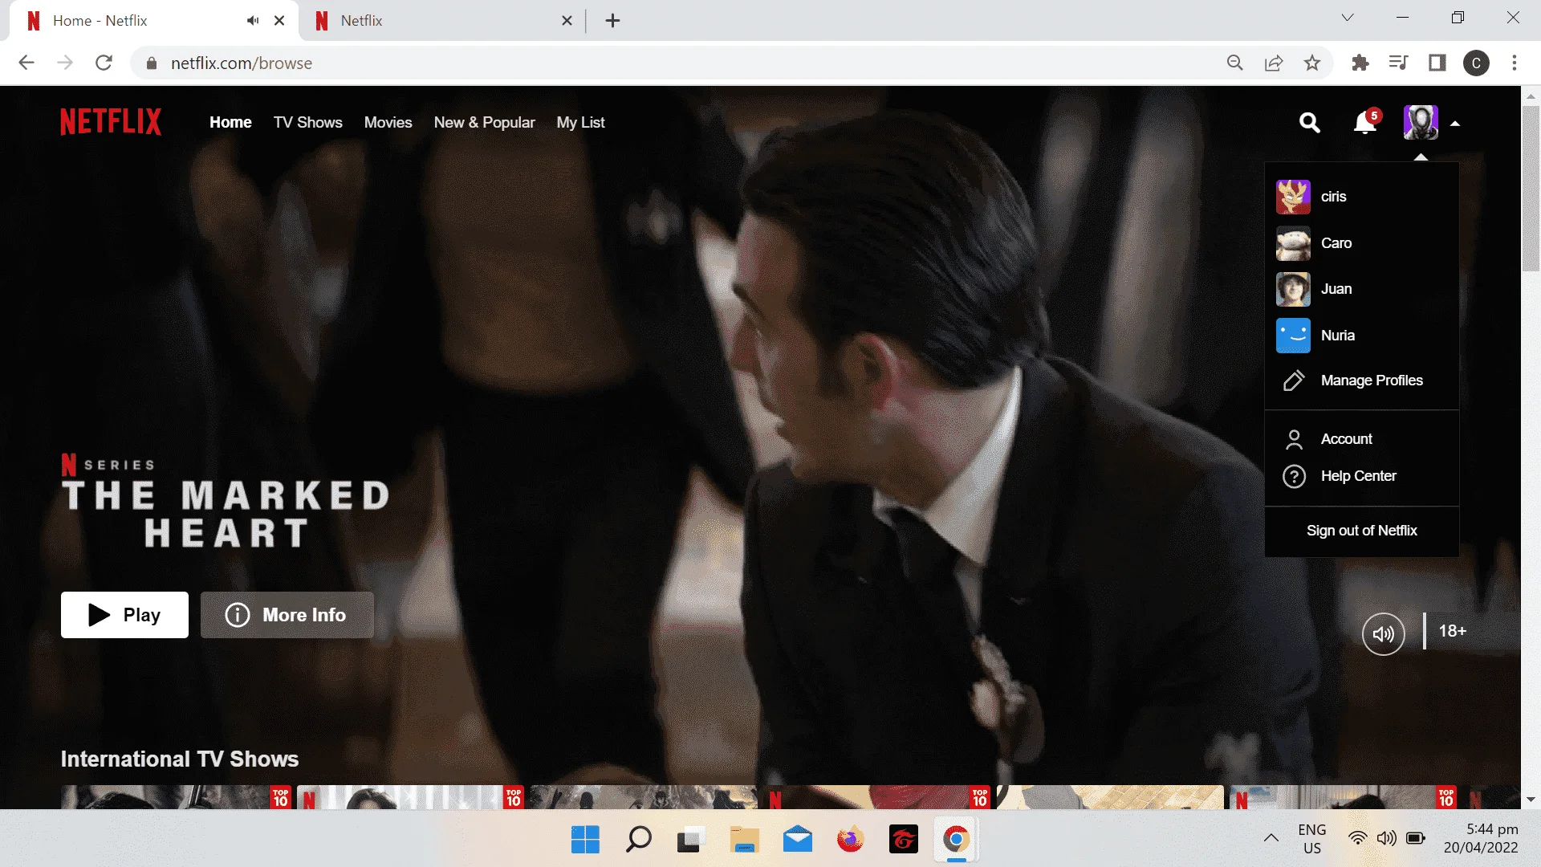
Task: Open More Info for The Marked Heart
Action: [x=287, y=615]
